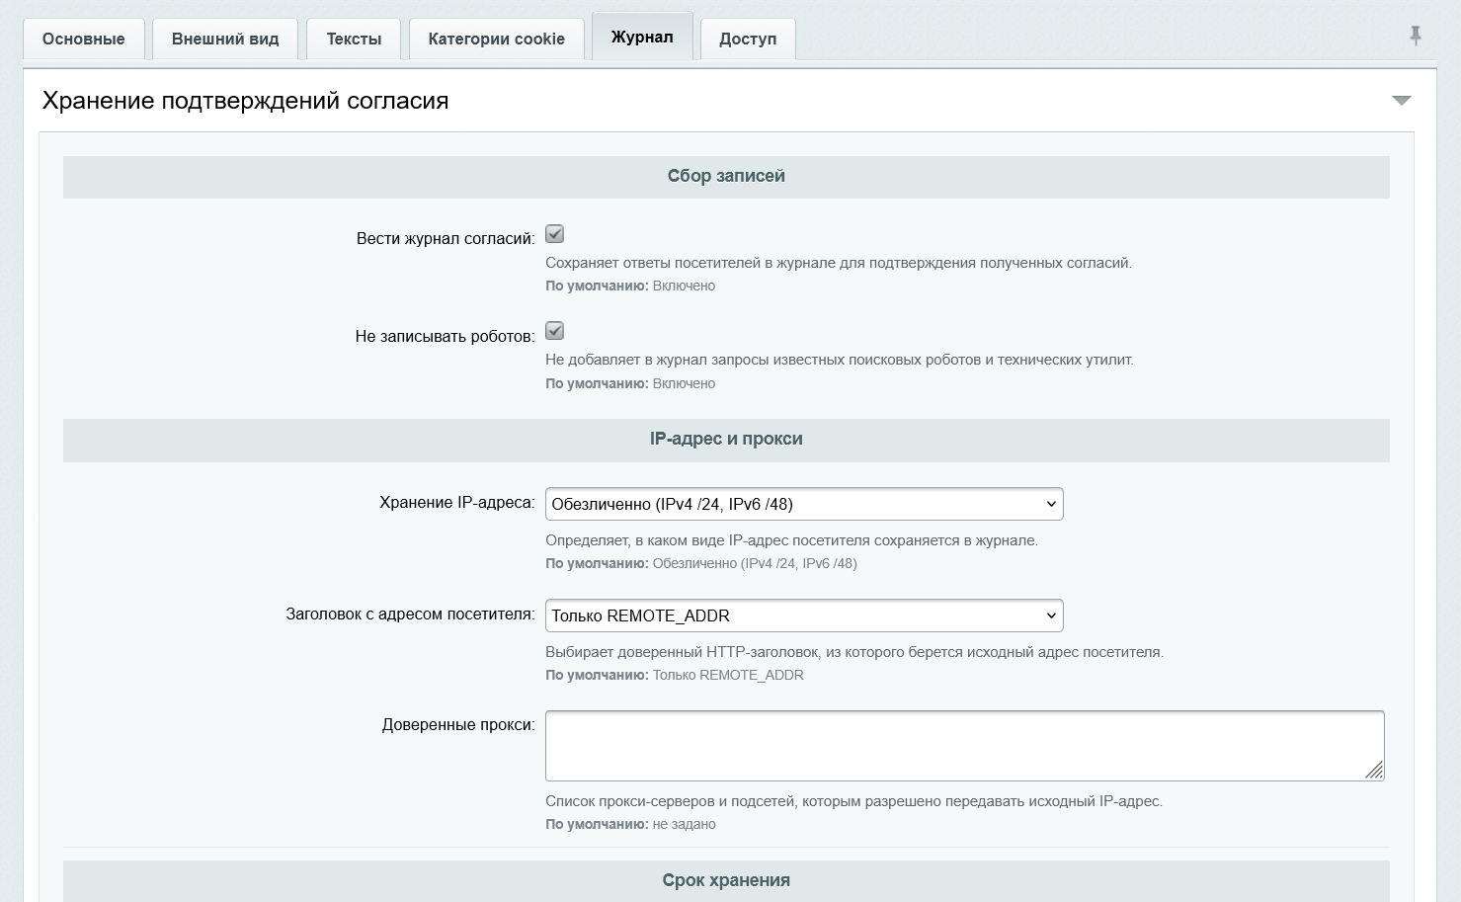
Task: Click the hint Не добавляет в журнал запросы
Action: (840, 360)
